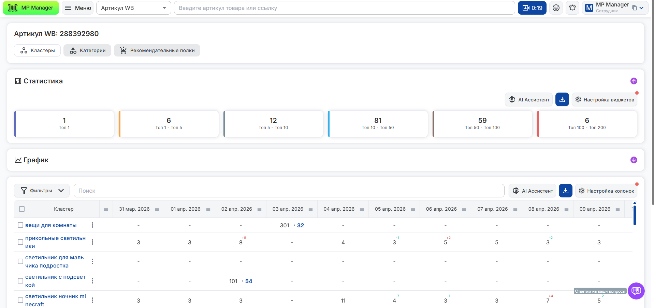Select the 'светильник с подсветкой' row checkbox
Viewport: 654px width, 308px height.
click(20, 281)
